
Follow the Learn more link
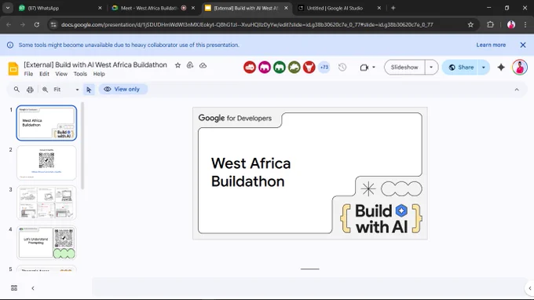(x=491, y=45)
